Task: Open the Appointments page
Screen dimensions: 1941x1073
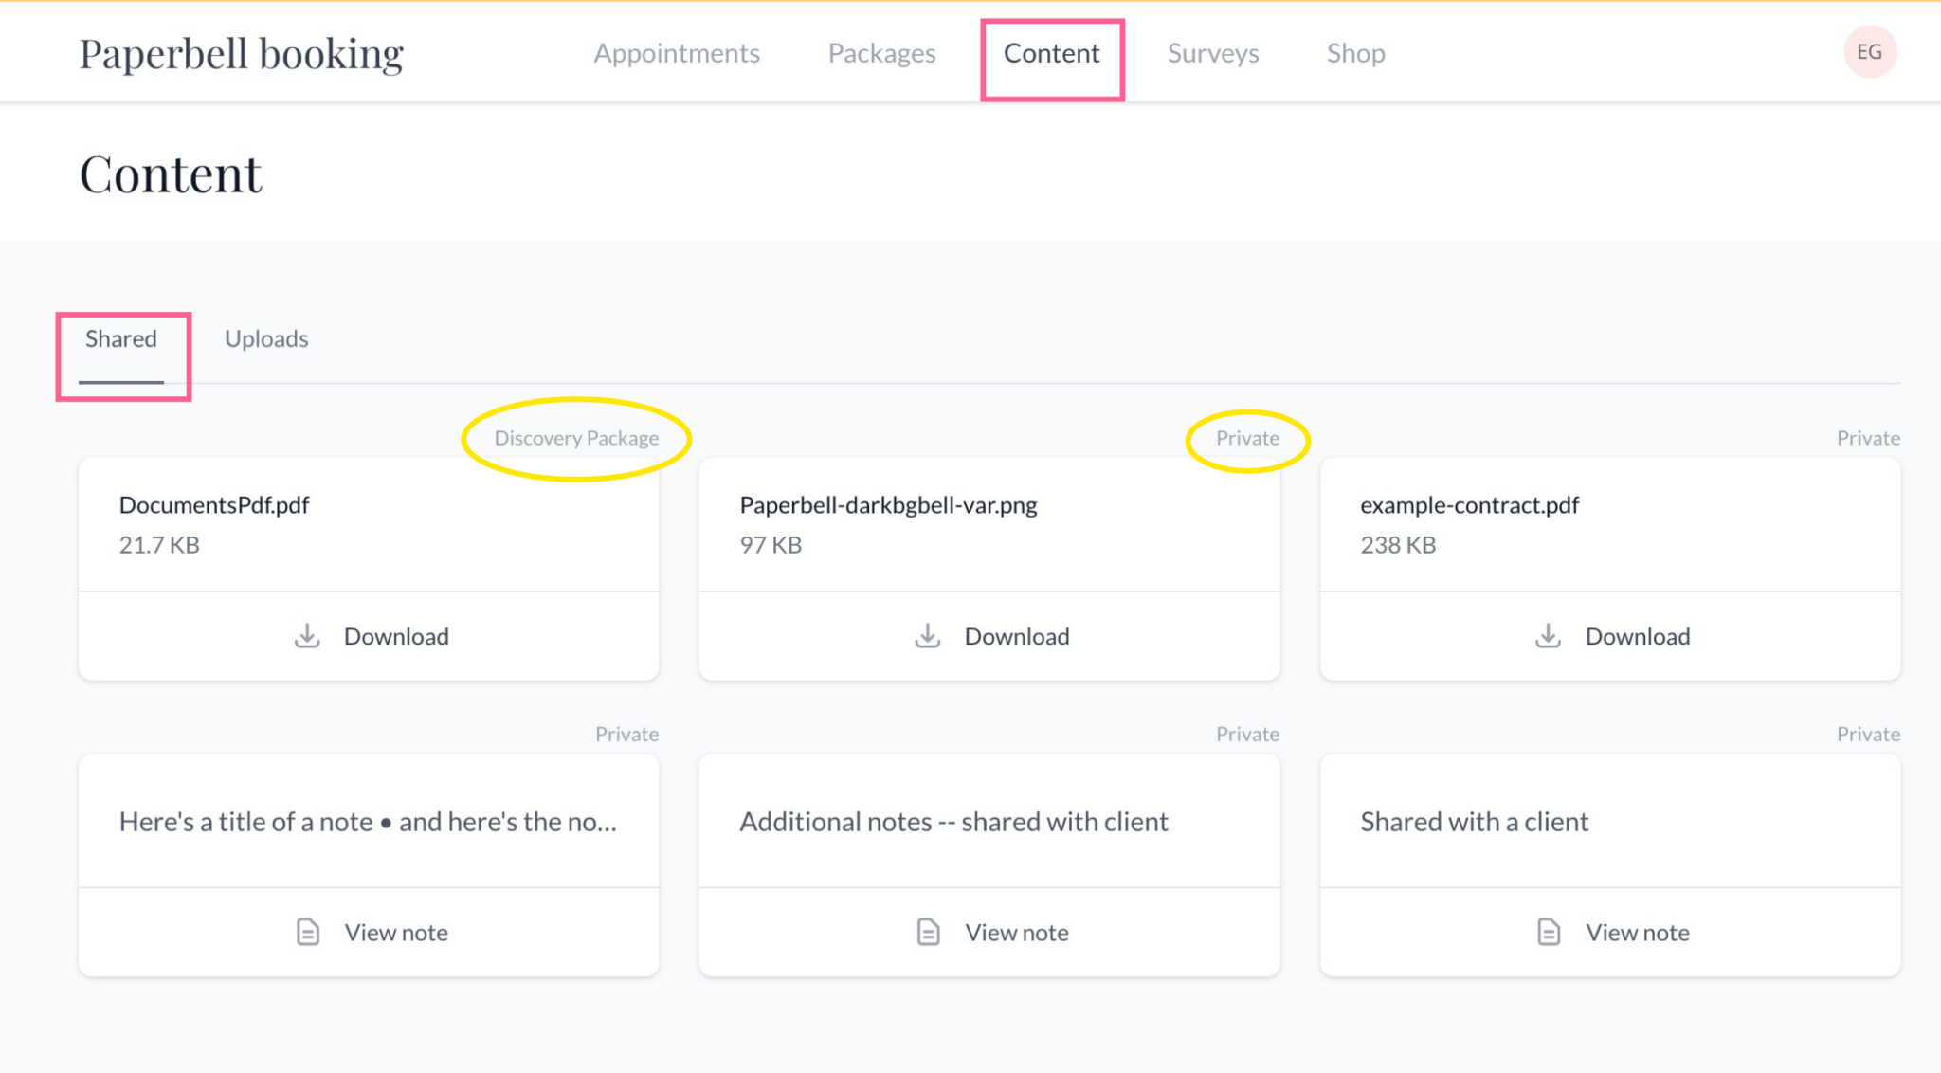Action: [x=677, y=53]
